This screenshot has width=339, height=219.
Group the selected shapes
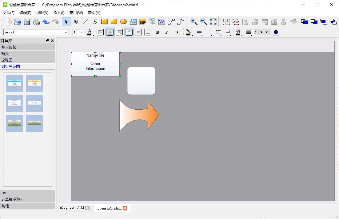pos(226,22)
